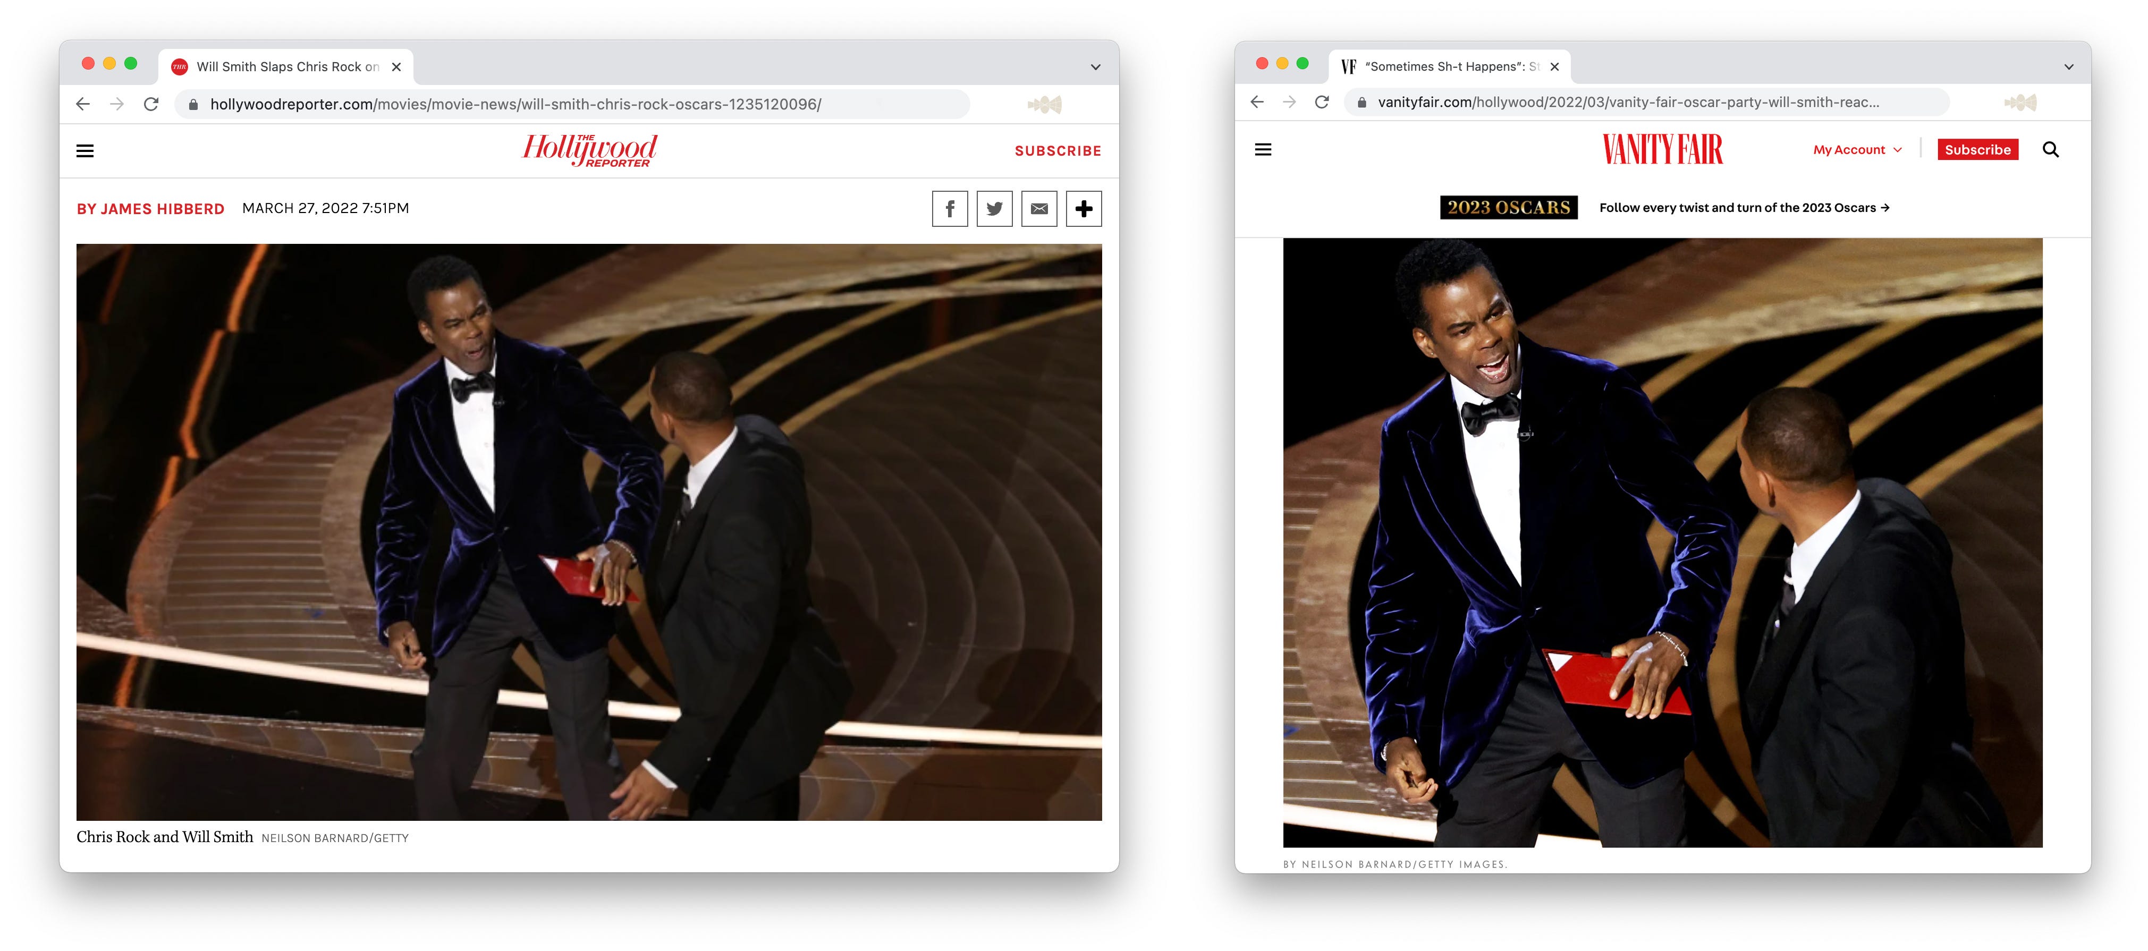2148x951 pixels.
Task: Go forward in Hollywood Reporter browser window
Action: pyautogui.click(x=117, y=104)
